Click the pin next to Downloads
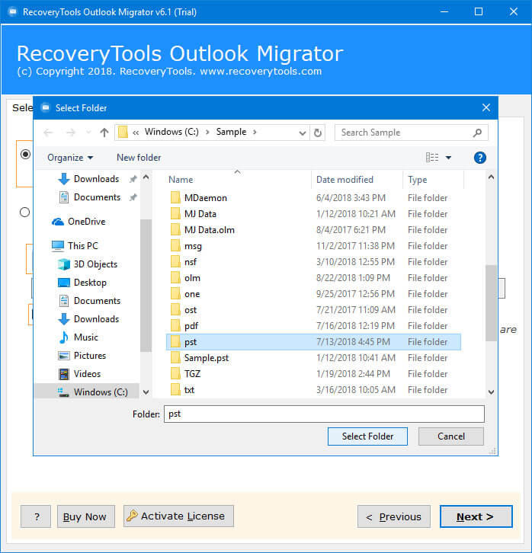 coord(133,179)
